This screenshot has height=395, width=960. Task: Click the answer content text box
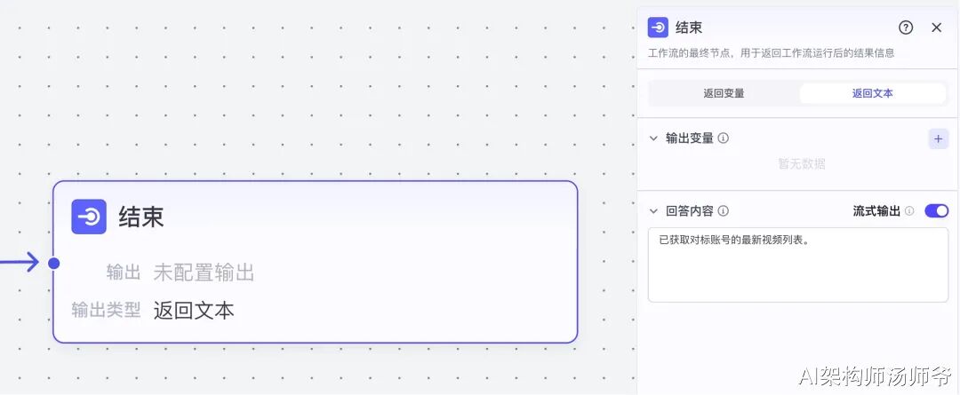(797, 265)
